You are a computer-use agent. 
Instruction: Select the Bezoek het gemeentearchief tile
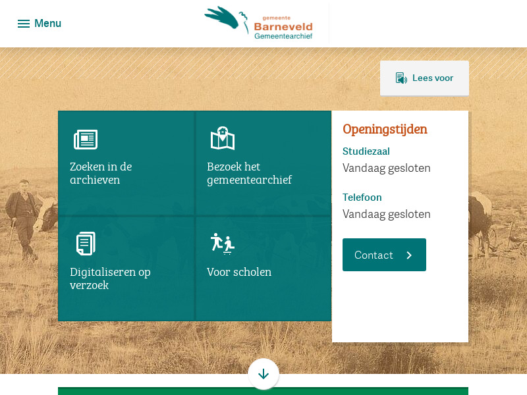(x=263, y=163)
